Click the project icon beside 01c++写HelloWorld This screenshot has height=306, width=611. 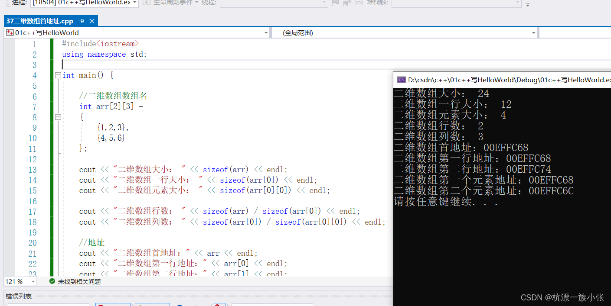click(10, 32)
